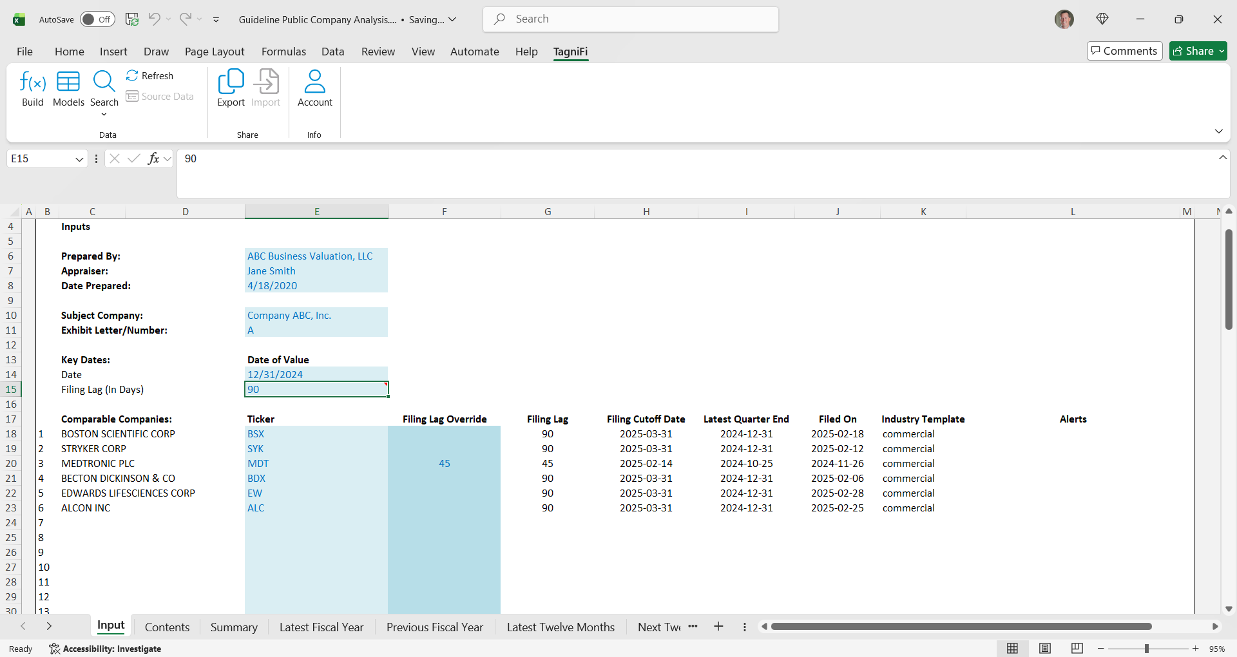The height and width of the screenshot is (657, 1237).
Task: Click the Insert Function fx icon
Action: tap(153, 158)
